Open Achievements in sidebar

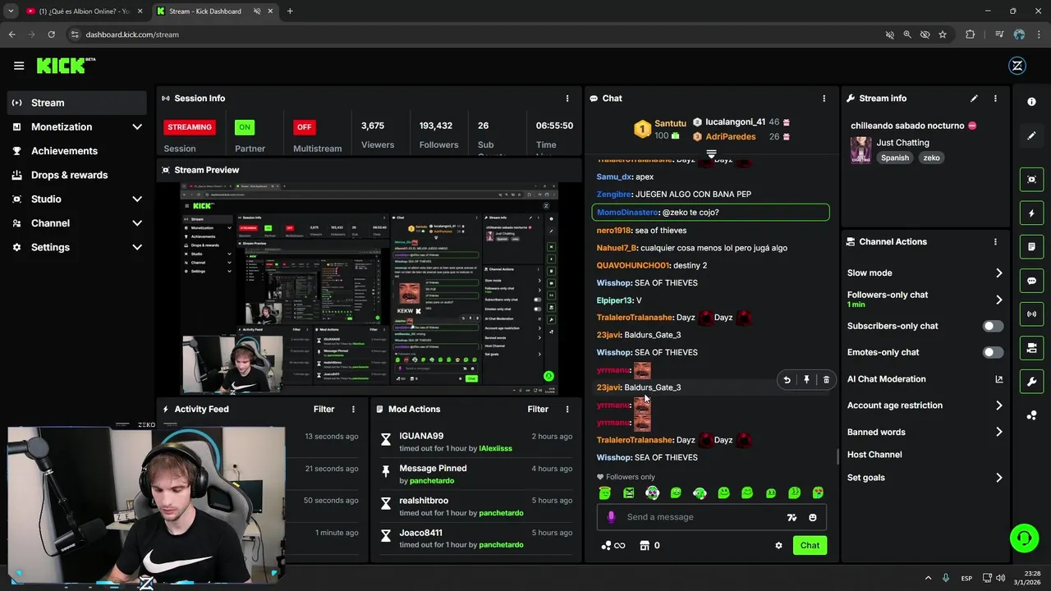tap(79, 151)
